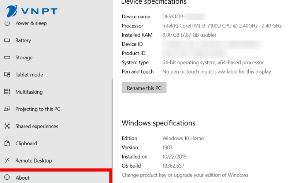Click the 8.00 GB installed RAM value
Image resolution: width=293 pixels, height=183 pixels.
pyautogui.click(x=189, y=35)
